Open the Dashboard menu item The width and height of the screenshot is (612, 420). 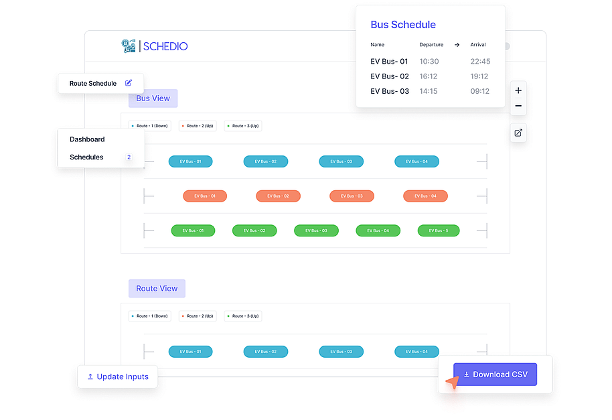pyautogui.click(x=87, y=139)
